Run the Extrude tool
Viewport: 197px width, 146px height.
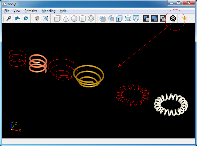[119, 18]
